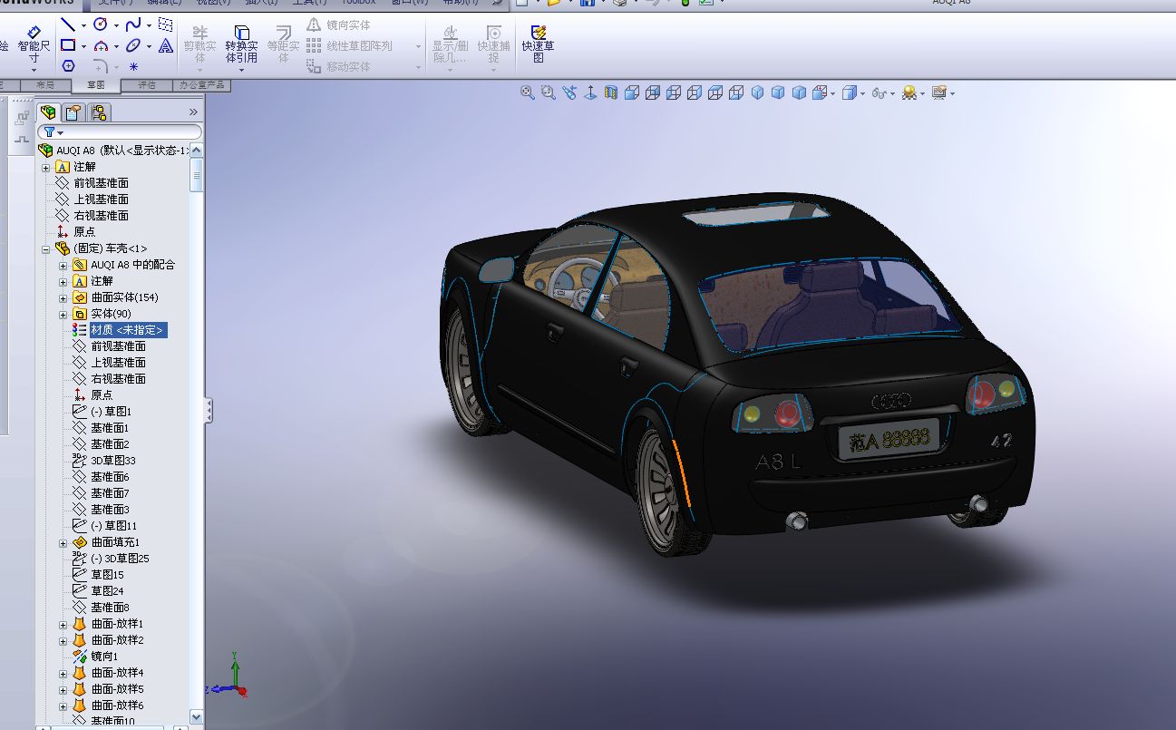Viewport: 1176px width, 730px height.
Task: Click the feature tree scrollbar up arrow
Action: pos(197,151)
